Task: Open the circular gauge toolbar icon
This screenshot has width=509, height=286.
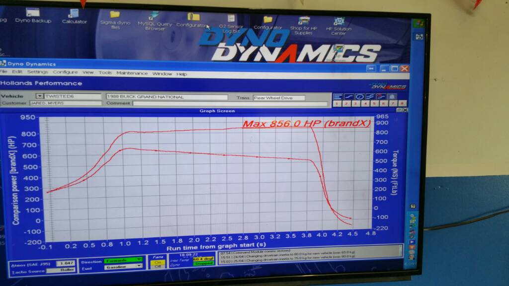Action: 359,97
